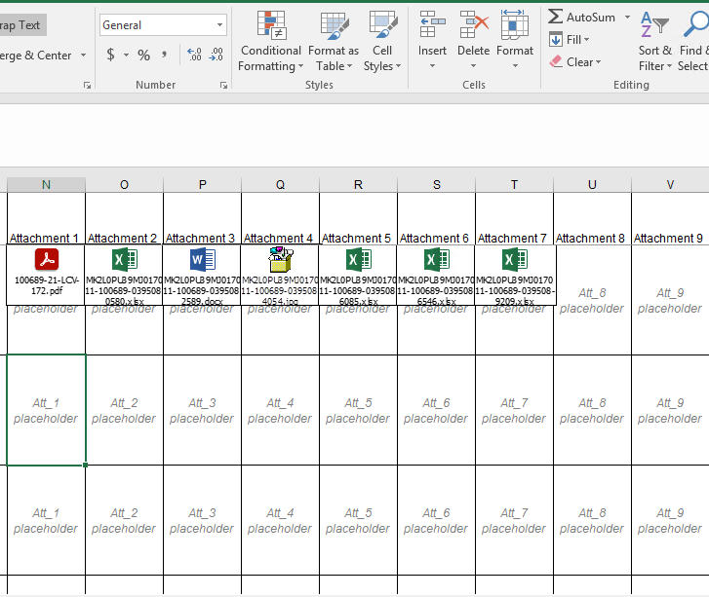This screenshot has height=597, width=709.
Task: Open Conditional Formatting menu
Action: click(x=270, y=42)
